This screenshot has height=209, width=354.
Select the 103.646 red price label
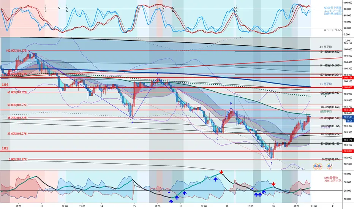coord(348,110)
